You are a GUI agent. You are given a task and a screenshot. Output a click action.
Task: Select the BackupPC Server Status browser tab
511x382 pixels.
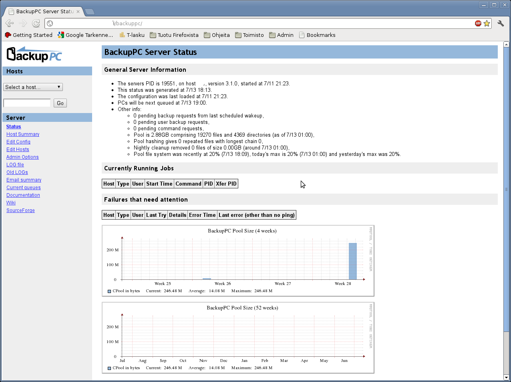pos(44,12)
